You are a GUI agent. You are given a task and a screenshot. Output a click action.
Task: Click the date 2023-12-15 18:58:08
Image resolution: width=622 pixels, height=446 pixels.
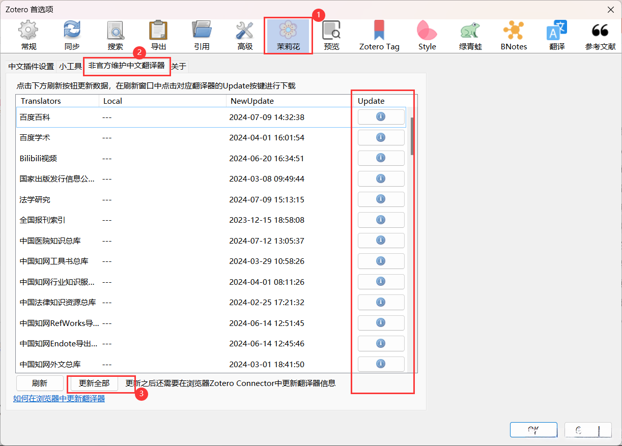tap(267, 220)
